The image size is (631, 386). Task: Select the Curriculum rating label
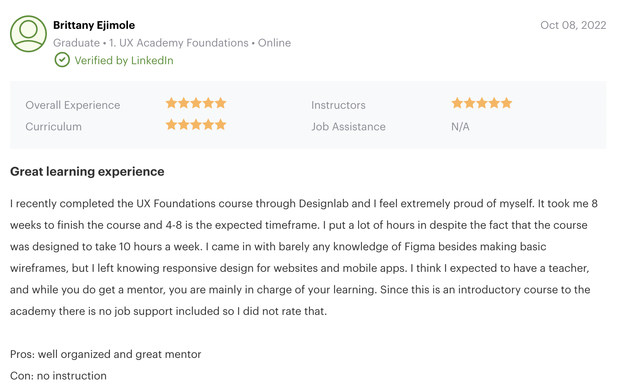(x=53, y=126)
